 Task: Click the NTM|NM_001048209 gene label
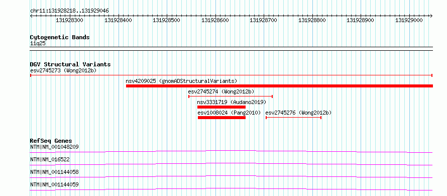click(54, 147)
